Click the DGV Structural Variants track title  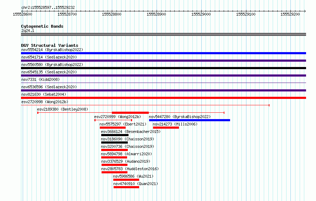[50, 45]
